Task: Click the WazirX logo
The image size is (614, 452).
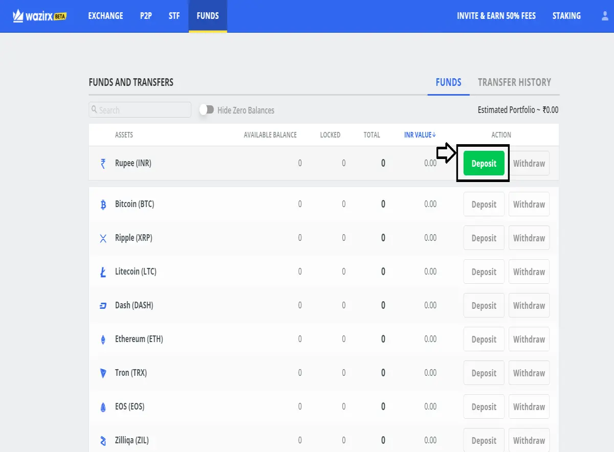Action: click(x=40, y=16)
